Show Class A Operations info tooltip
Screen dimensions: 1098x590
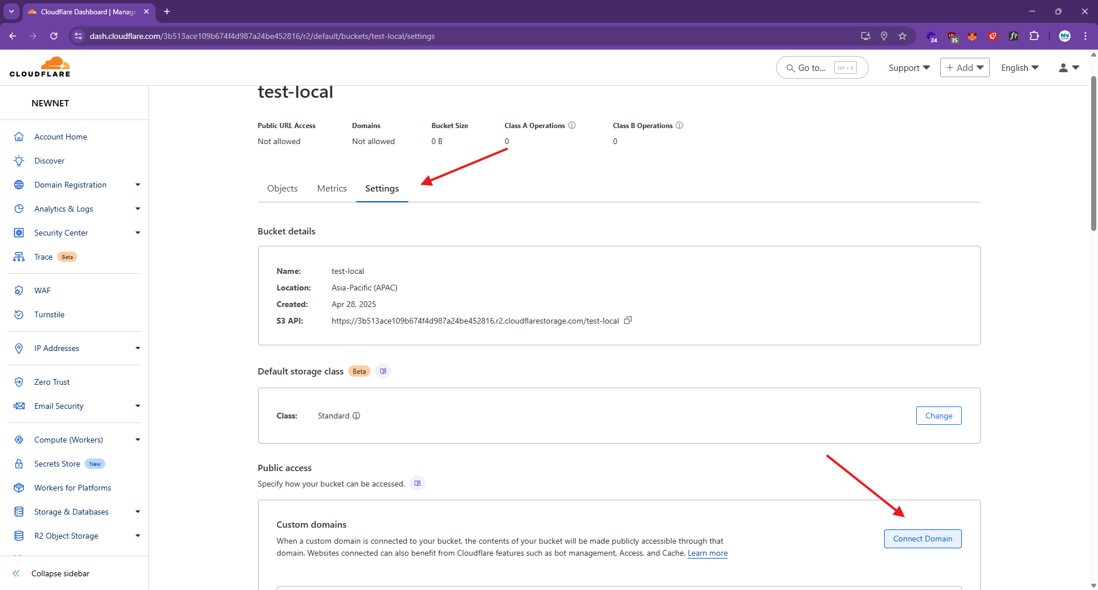(572, 125)
